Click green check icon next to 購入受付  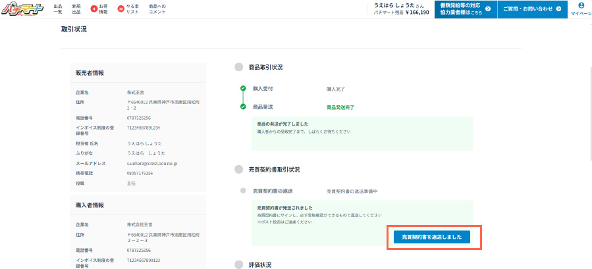pos(243,88)
